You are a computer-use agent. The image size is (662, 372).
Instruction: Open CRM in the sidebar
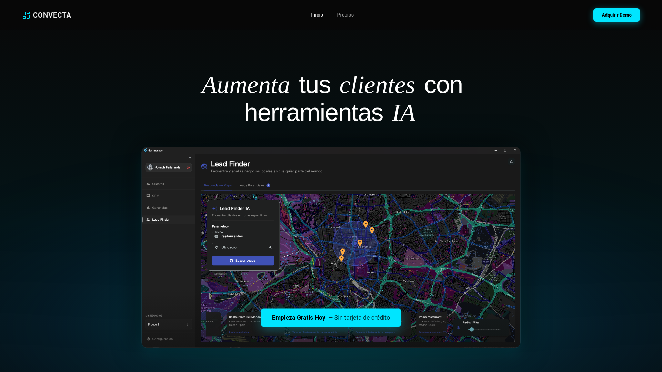(169, 196)
